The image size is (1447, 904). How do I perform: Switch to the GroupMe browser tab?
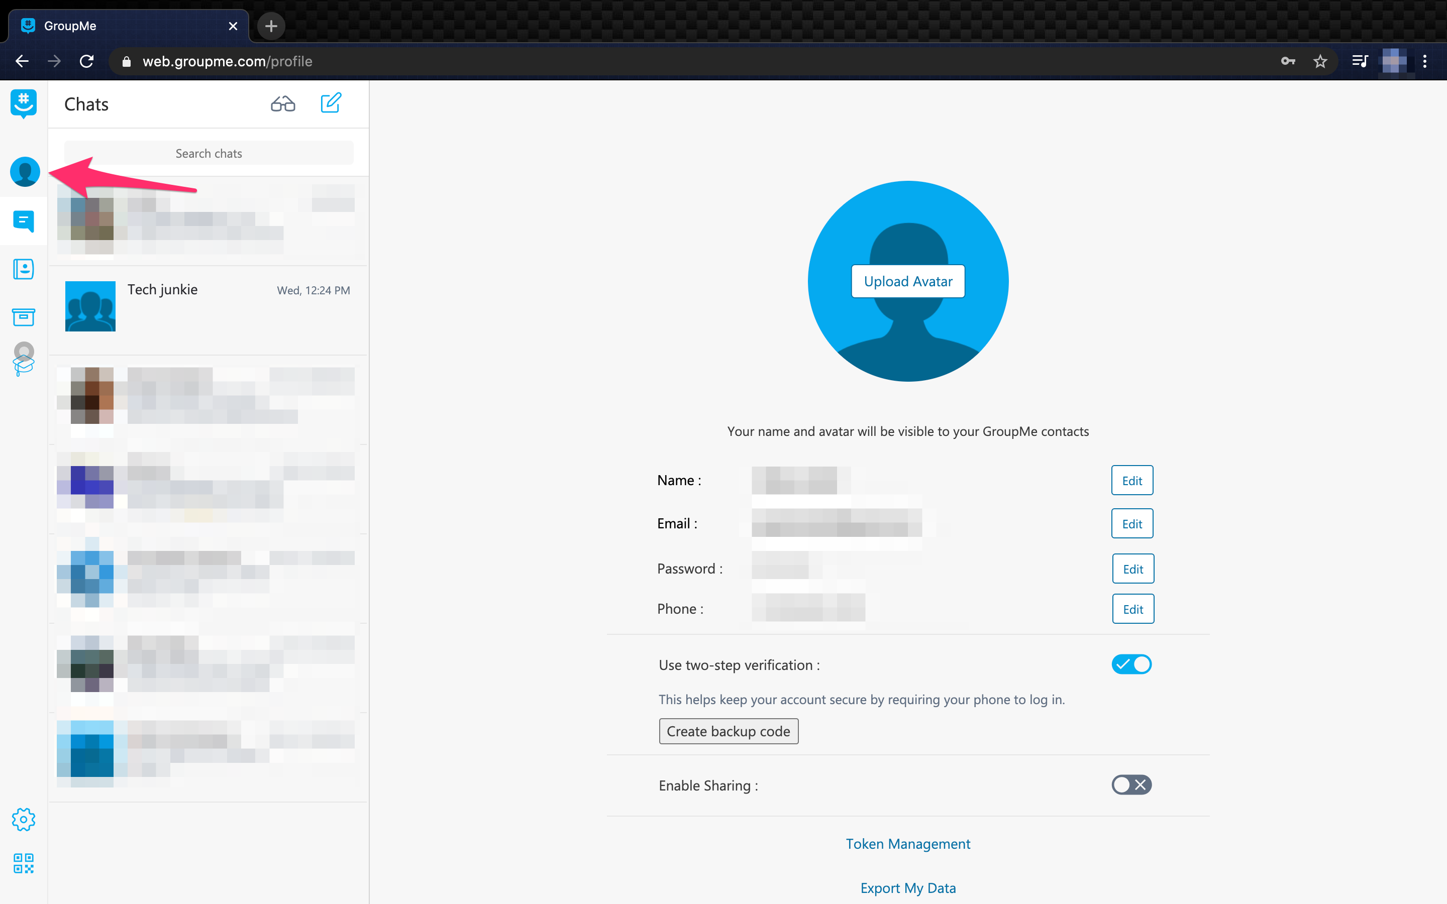pyautogui.click(x=69, y=26)
